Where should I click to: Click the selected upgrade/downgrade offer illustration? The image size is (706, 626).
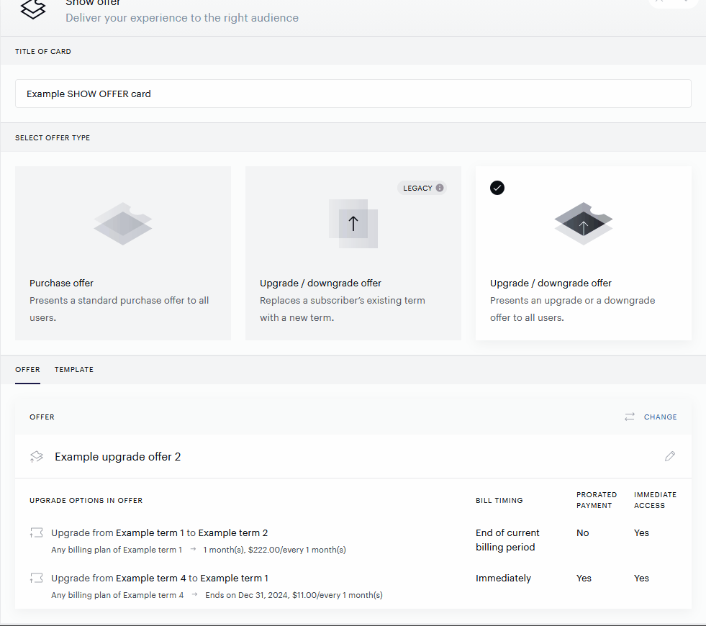point(584,224)
